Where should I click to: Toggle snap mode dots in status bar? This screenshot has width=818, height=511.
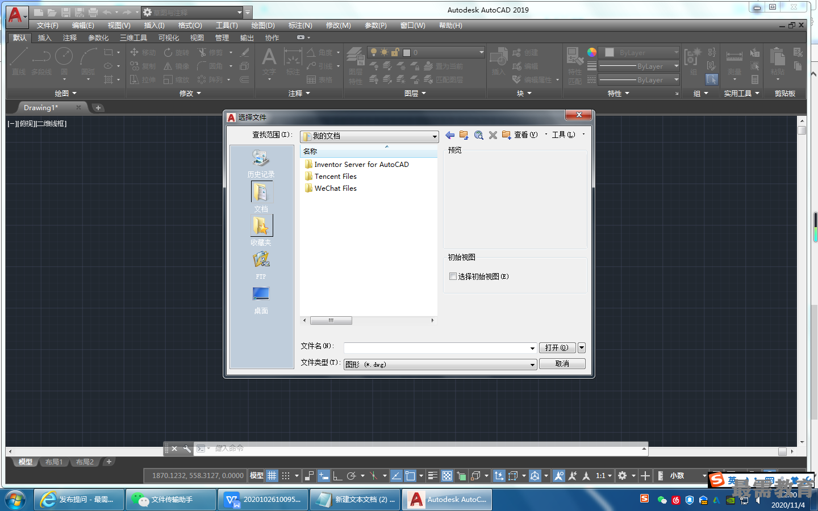click(x=286, y=476)
